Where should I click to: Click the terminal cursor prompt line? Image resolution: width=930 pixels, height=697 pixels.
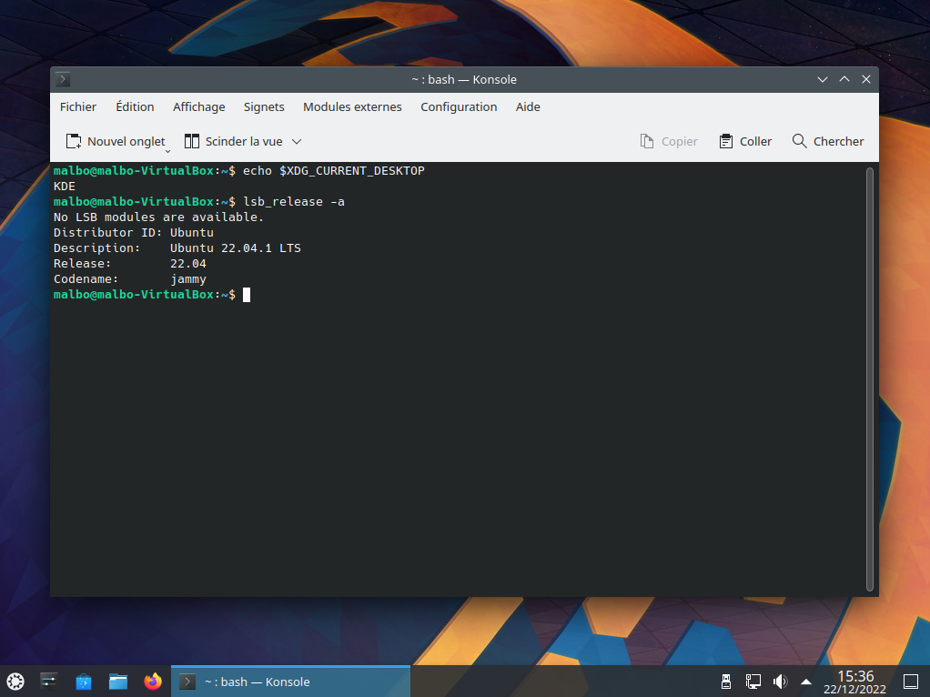pyautogui.click(x=152, y=295)
